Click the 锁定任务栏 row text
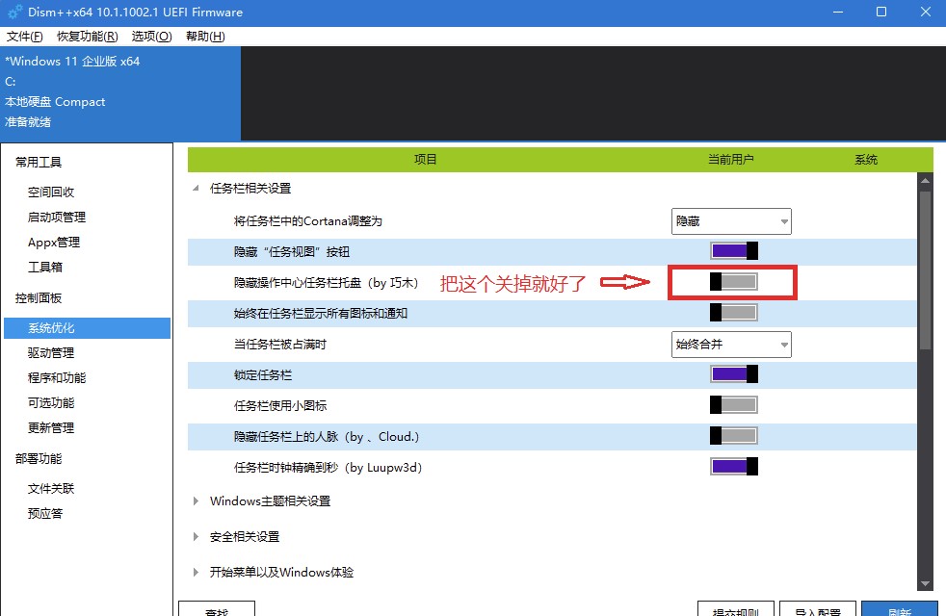The image size is (946, 616). (x=262, y=375)
